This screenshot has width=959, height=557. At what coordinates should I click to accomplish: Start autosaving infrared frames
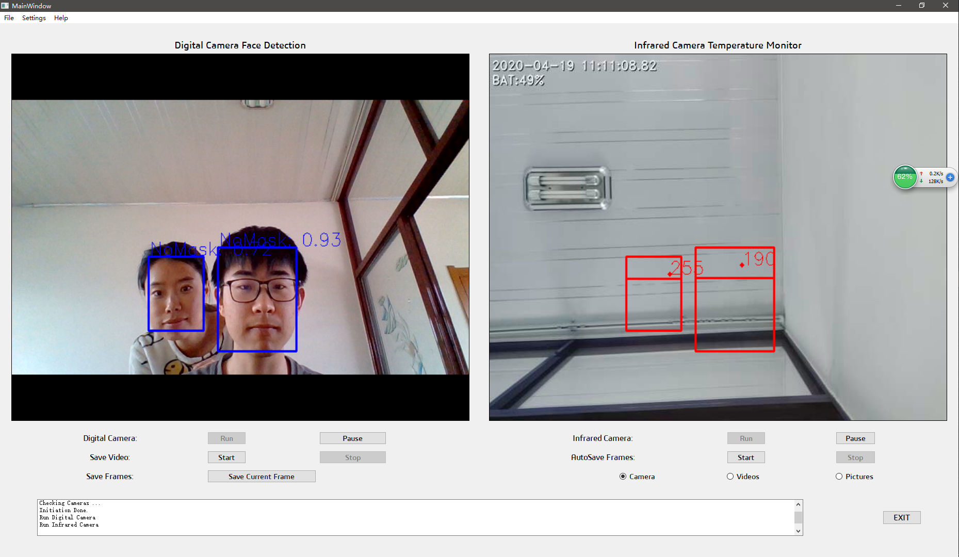[746, 457]
